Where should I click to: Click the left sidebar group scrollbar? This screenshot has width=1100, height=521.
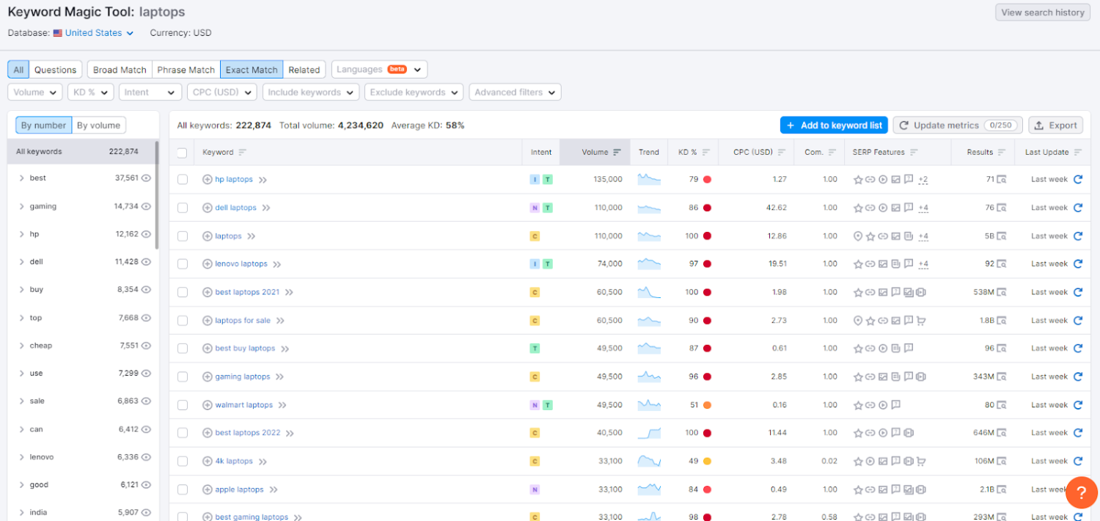[157, 194]
